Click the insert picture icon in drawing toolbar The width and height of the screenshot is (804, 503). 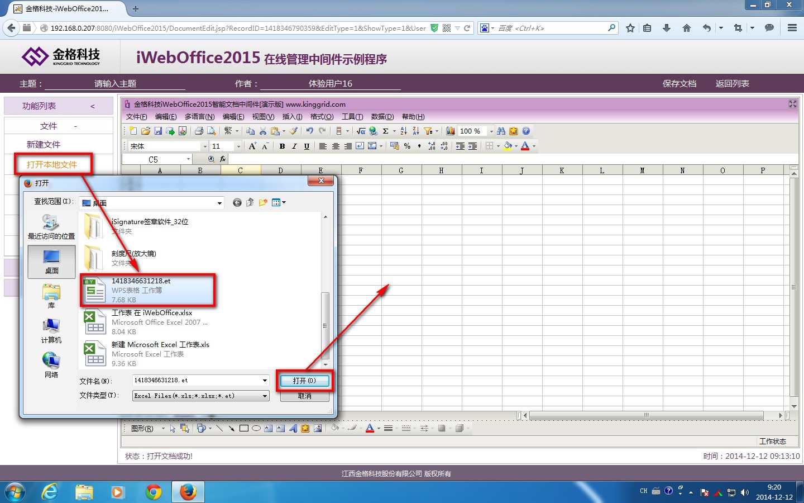click(x=318, y=429)
